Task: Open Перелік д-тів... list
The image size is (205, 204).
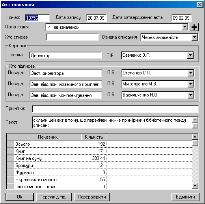Action: pyautogui.click(x=54, y=197)
